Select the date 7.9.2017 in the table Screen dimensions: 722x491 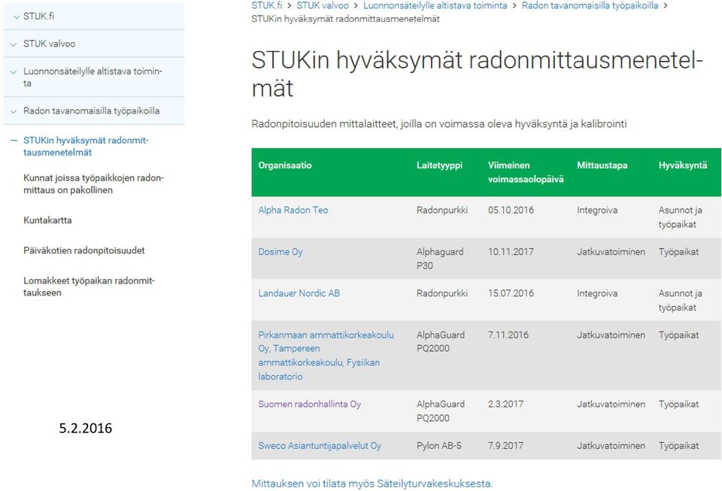(505, 446)
